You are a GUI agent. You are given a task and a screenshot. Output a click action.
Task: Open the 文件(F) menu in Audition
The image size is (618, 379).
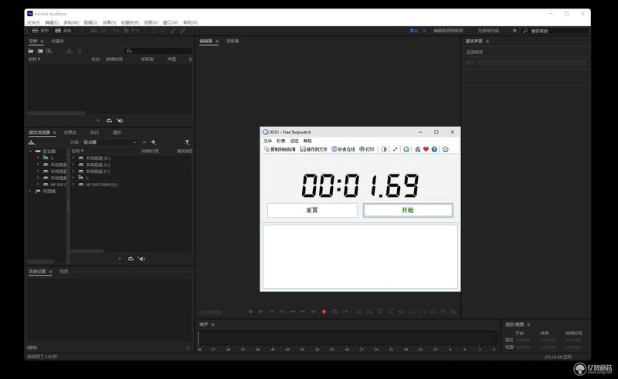pos(33,22)
